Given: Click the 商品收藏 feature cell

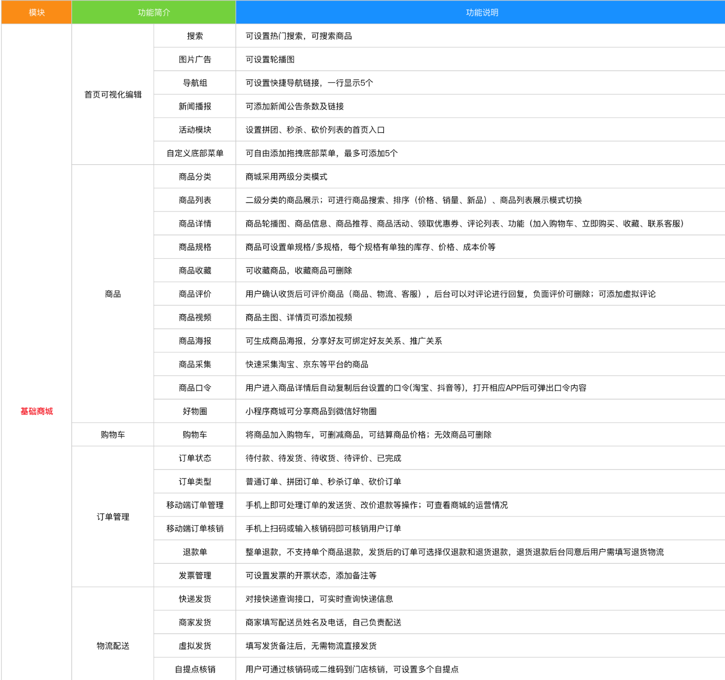Looking at the screenshot, I should pyautogui.click(x=195, y=270).
